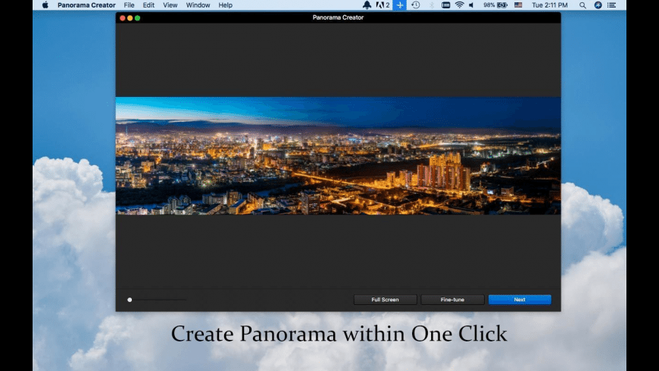Viewport: 659px width, 371px height.
Task: Click the city panorama preview image
Action: [x=338, y=156]
